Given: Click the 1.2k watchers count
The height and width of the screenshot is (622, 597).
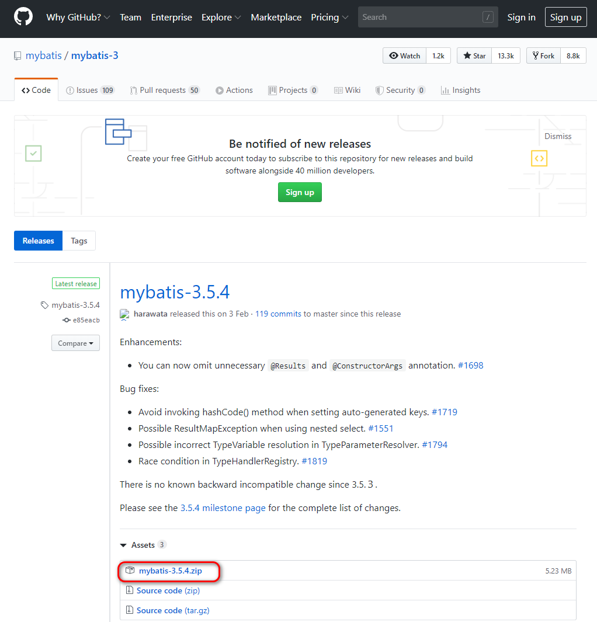Looking at the screenshot, I should pyautogui.click(x=438, y=55).
